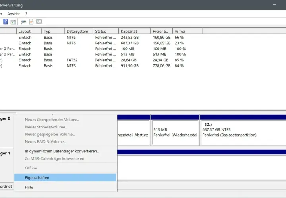Click the 84 % free cell
Screen dimensions: 286x198
point(179,66)
